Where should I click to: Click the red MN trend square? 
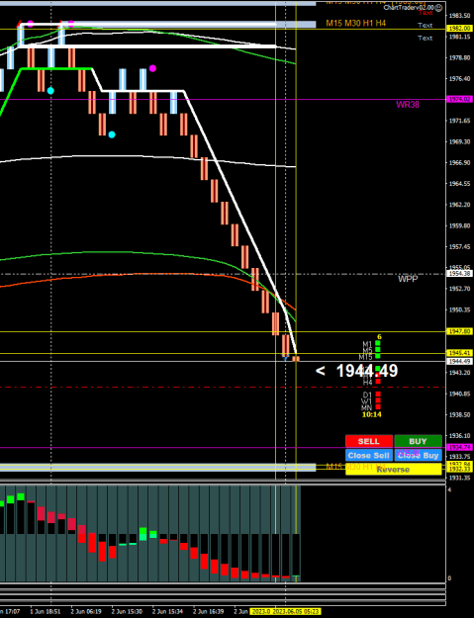(x=378, y=406)
